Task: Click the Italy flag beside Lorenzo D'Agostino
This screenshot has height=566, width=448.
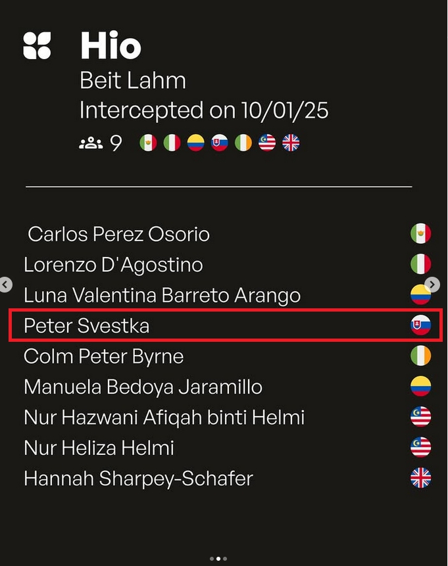Action: tap(420, 264)
